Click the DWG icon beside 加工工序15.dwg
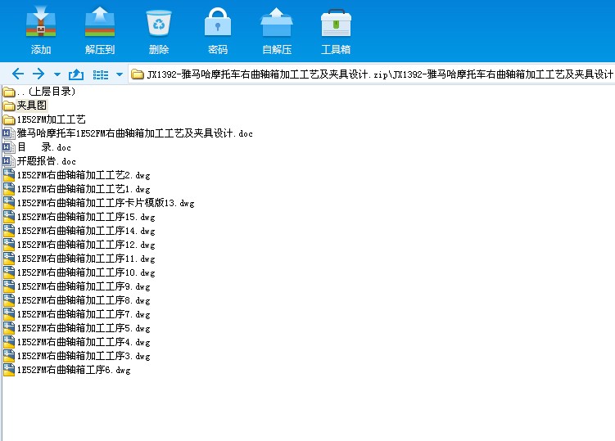615x441 pixels. (9, 216)
